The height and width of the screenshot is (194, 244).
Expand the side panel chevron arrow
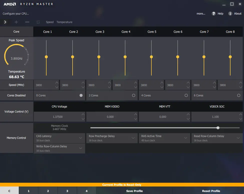click(x=5, y=22)
